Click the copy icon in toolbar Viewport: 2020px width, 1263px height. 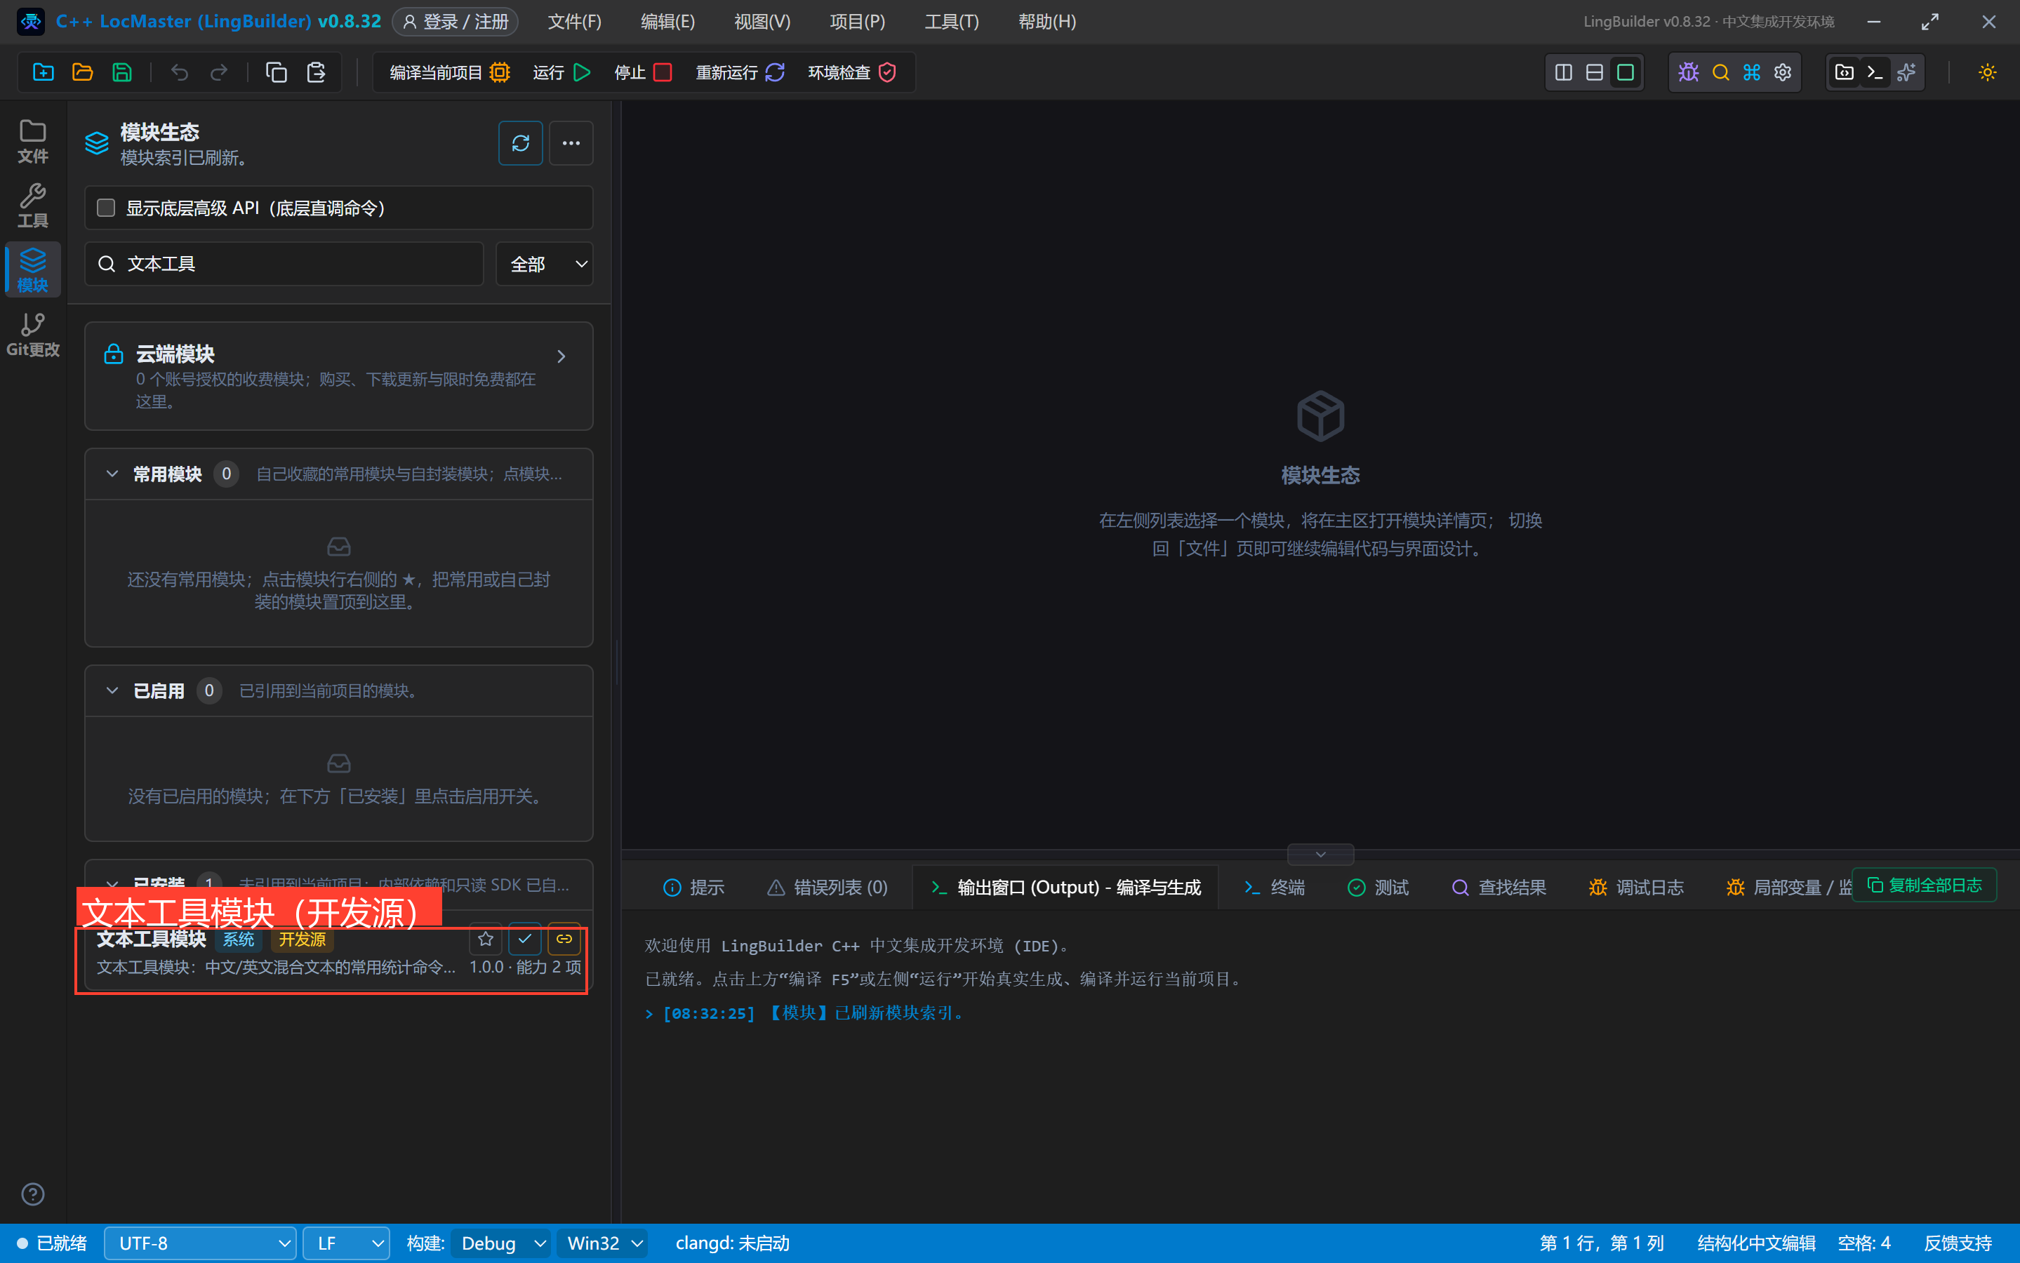[x=277, y=73]
